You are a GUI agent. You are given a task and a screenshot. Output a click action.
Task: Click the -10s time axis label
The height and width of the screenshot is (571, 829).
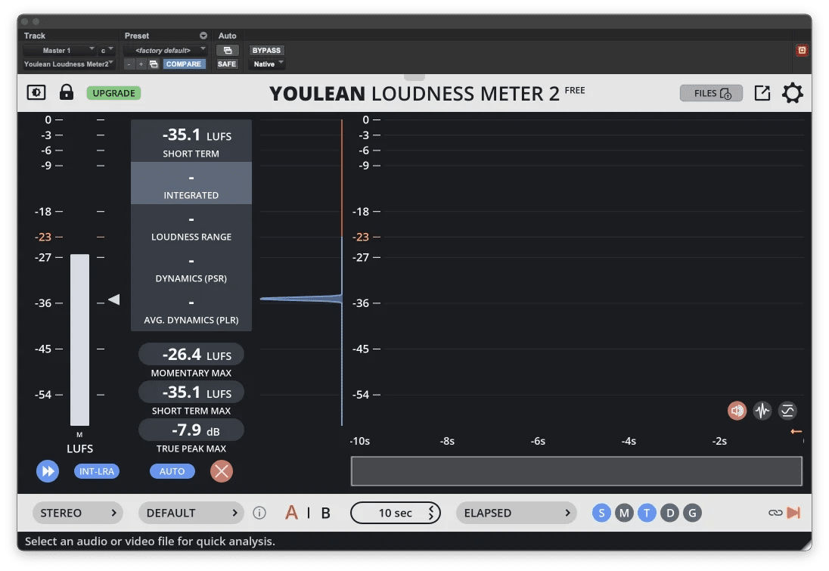(360, 441)
